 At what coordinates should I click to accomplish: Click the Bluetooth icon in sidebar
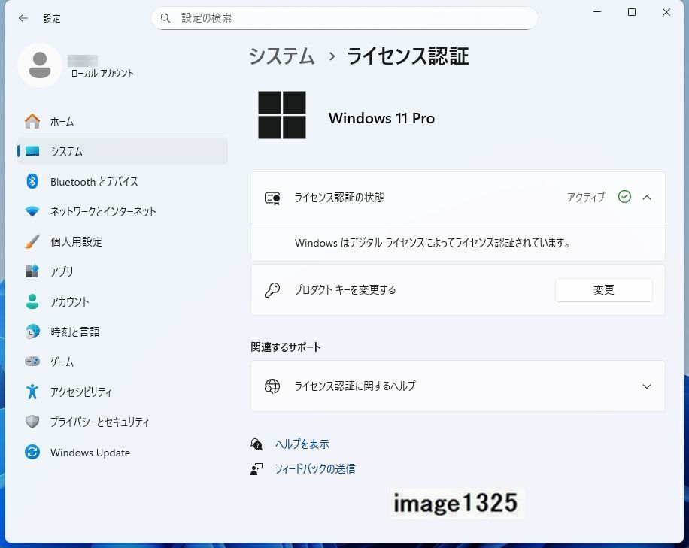(32, 181)
